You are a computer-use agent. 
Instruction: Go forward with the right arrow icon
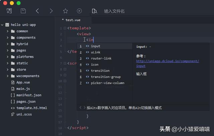click(51, 11)
